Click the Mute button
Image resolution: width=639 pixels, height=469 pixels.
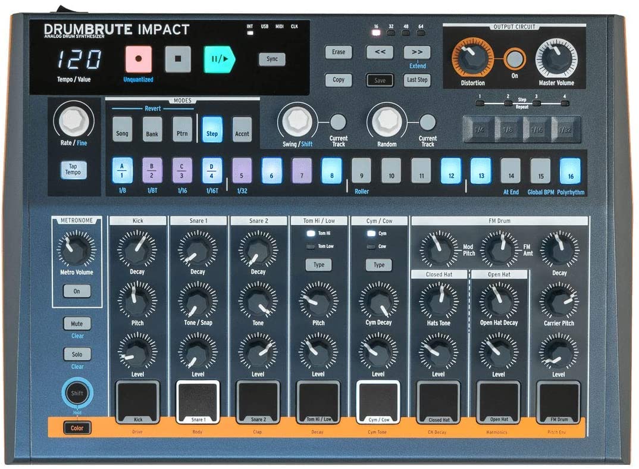click(x=77, y=324)
